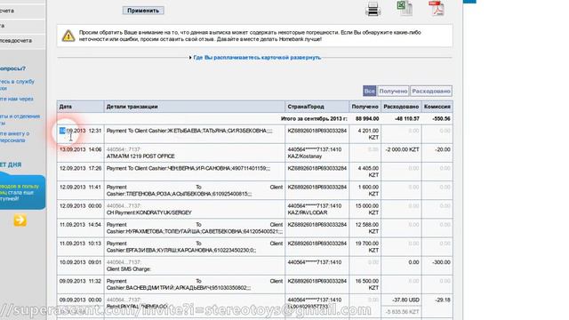
Task: Click received amount 12 588.00 KZT
Action: pyautogui.click(x=367, y=228)
